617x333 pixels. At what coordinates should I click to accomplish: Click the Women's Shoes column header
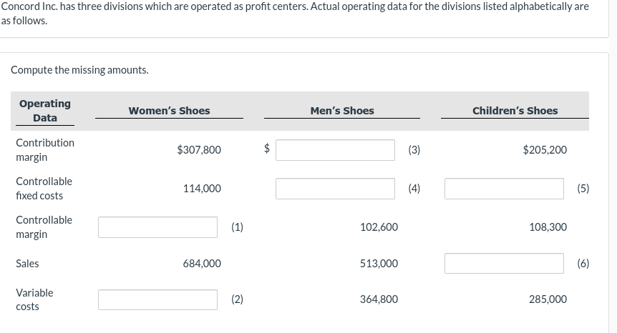tap(170, 111)
